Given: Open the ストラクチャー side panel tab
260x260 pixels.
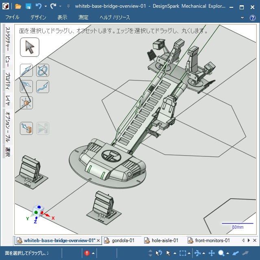Looking at the screenshot, I should [7, 39].
